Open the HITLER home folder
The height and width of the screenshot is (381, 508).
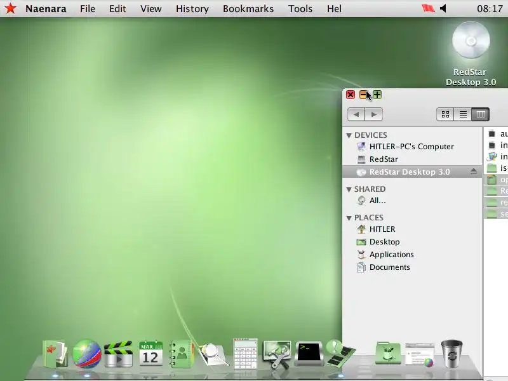tap(412, 229)
